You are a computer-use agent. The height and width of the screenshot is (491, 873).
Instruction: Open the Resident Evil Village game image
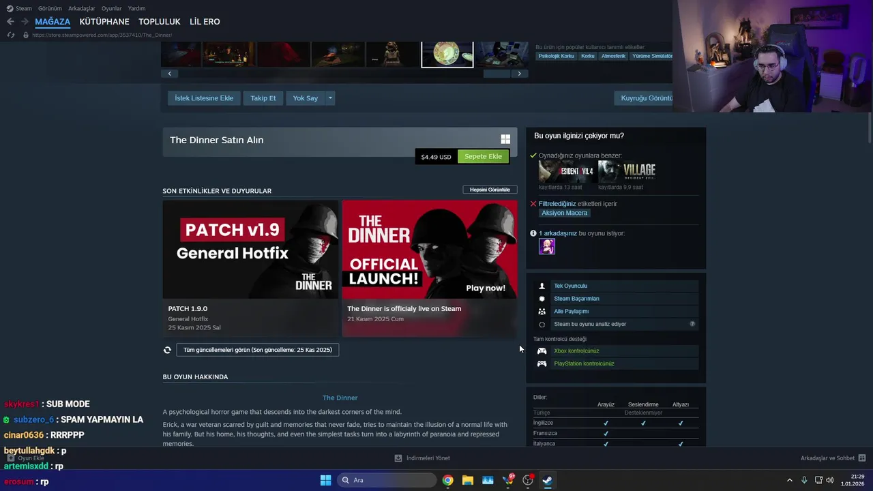(x=627, y=171)
